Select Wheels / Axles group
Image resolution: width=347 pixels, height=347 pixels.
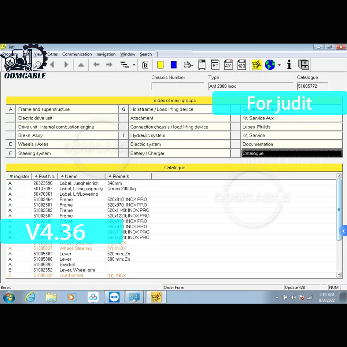[x=68, y=144]
